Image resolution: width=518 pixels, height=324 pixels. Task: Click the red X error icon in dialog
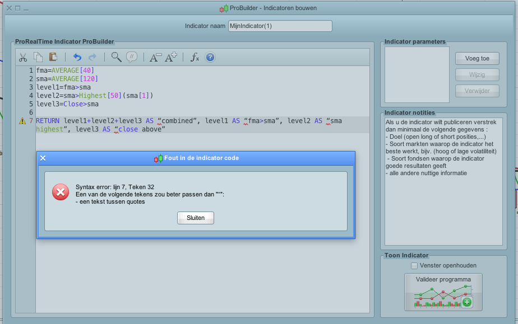[61, 192]
